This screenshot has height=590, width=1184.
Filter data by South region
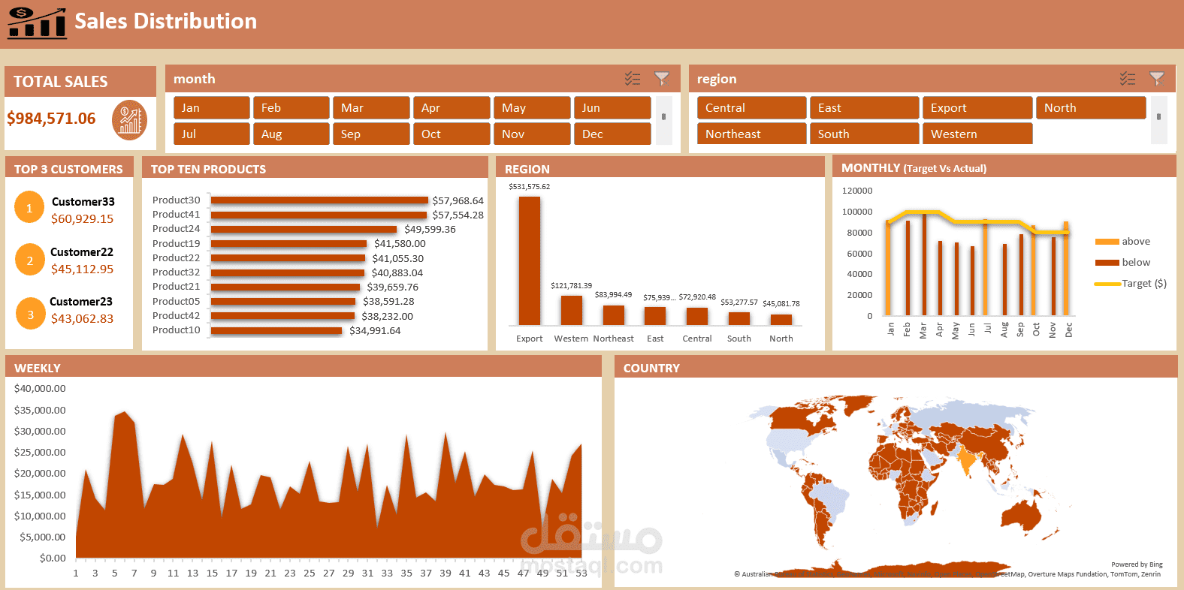864,134
